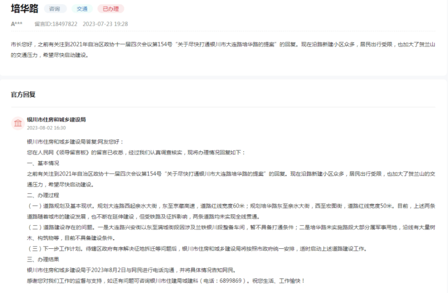This screenshot has width=448, height=293.
Task: Click the phone number 6899869
Action: point(233,281)
